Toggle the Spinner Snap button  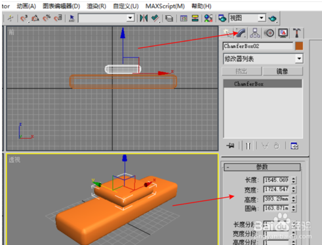pyautogui.click(x=58, y=18)
